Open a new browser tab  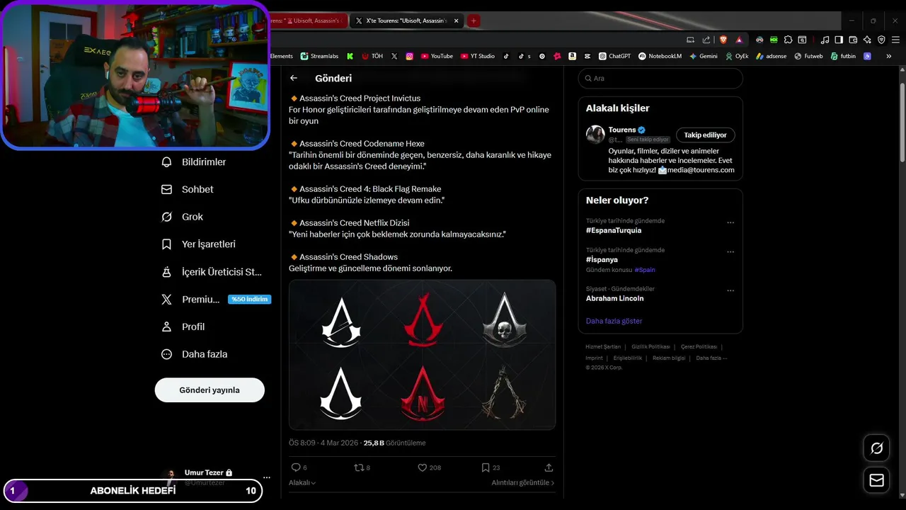point(474,21)
